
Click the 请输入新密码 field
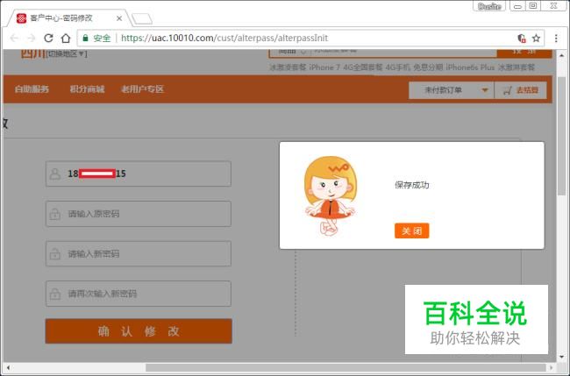[x=139, y=253]
